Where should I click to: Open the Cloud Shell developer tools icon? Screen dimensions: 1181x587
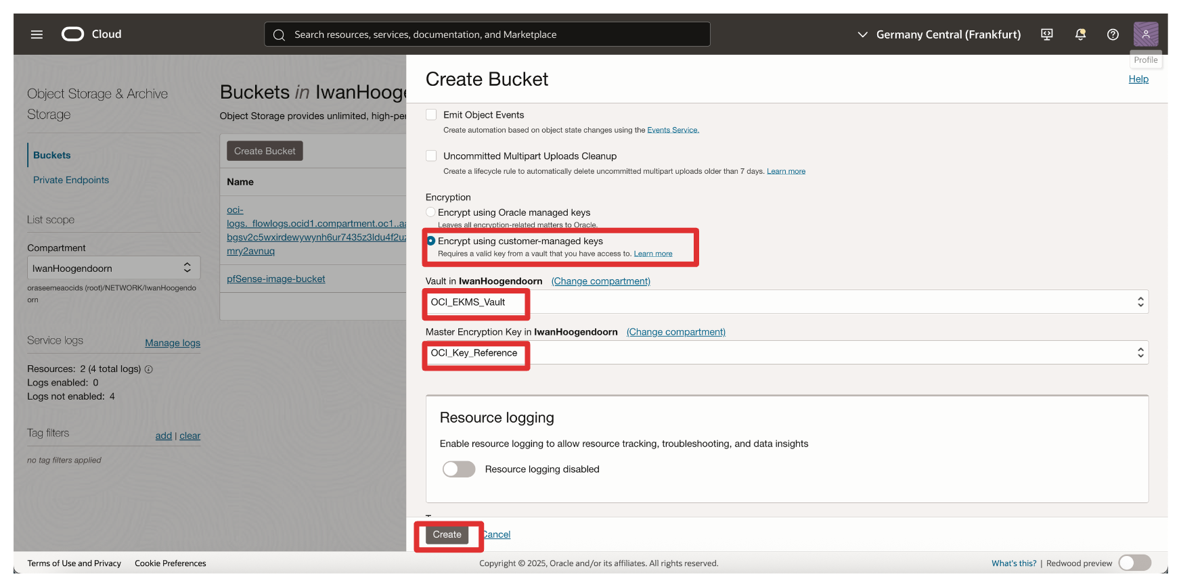click(x=1047, y=34)
